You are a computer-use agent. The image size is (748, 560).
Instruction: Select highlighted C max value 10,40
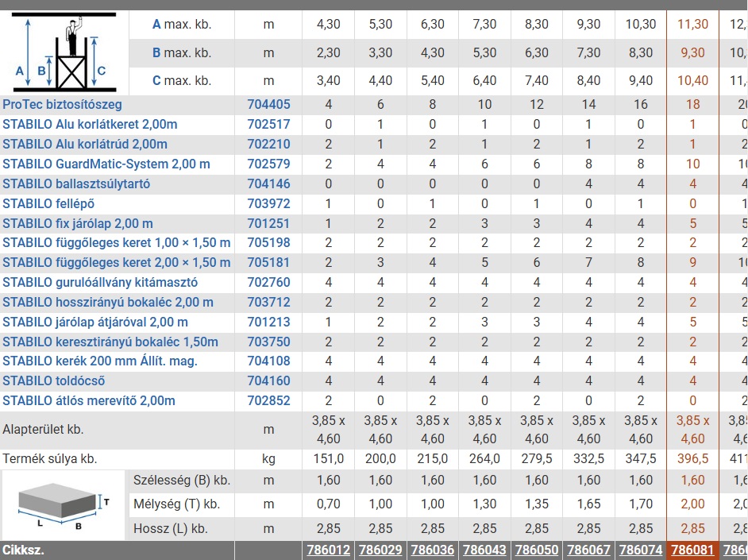click(x=692, y=80)
